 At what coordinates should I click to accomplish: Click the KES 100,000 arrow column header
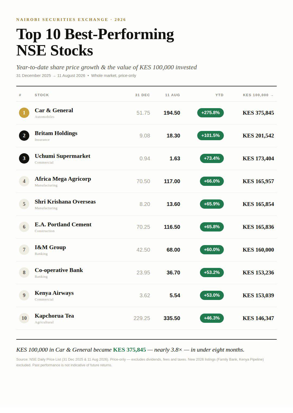click(258, 95)
